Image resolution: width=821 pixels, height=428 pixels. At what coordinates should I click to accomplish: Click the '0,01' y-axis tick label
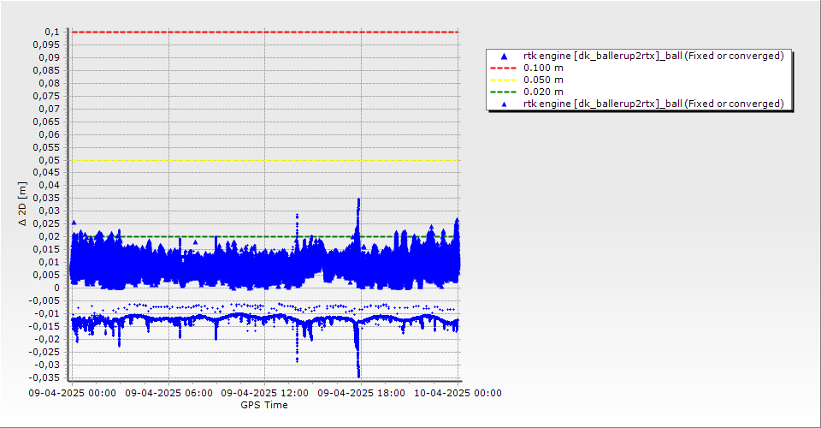pos(49,263)
